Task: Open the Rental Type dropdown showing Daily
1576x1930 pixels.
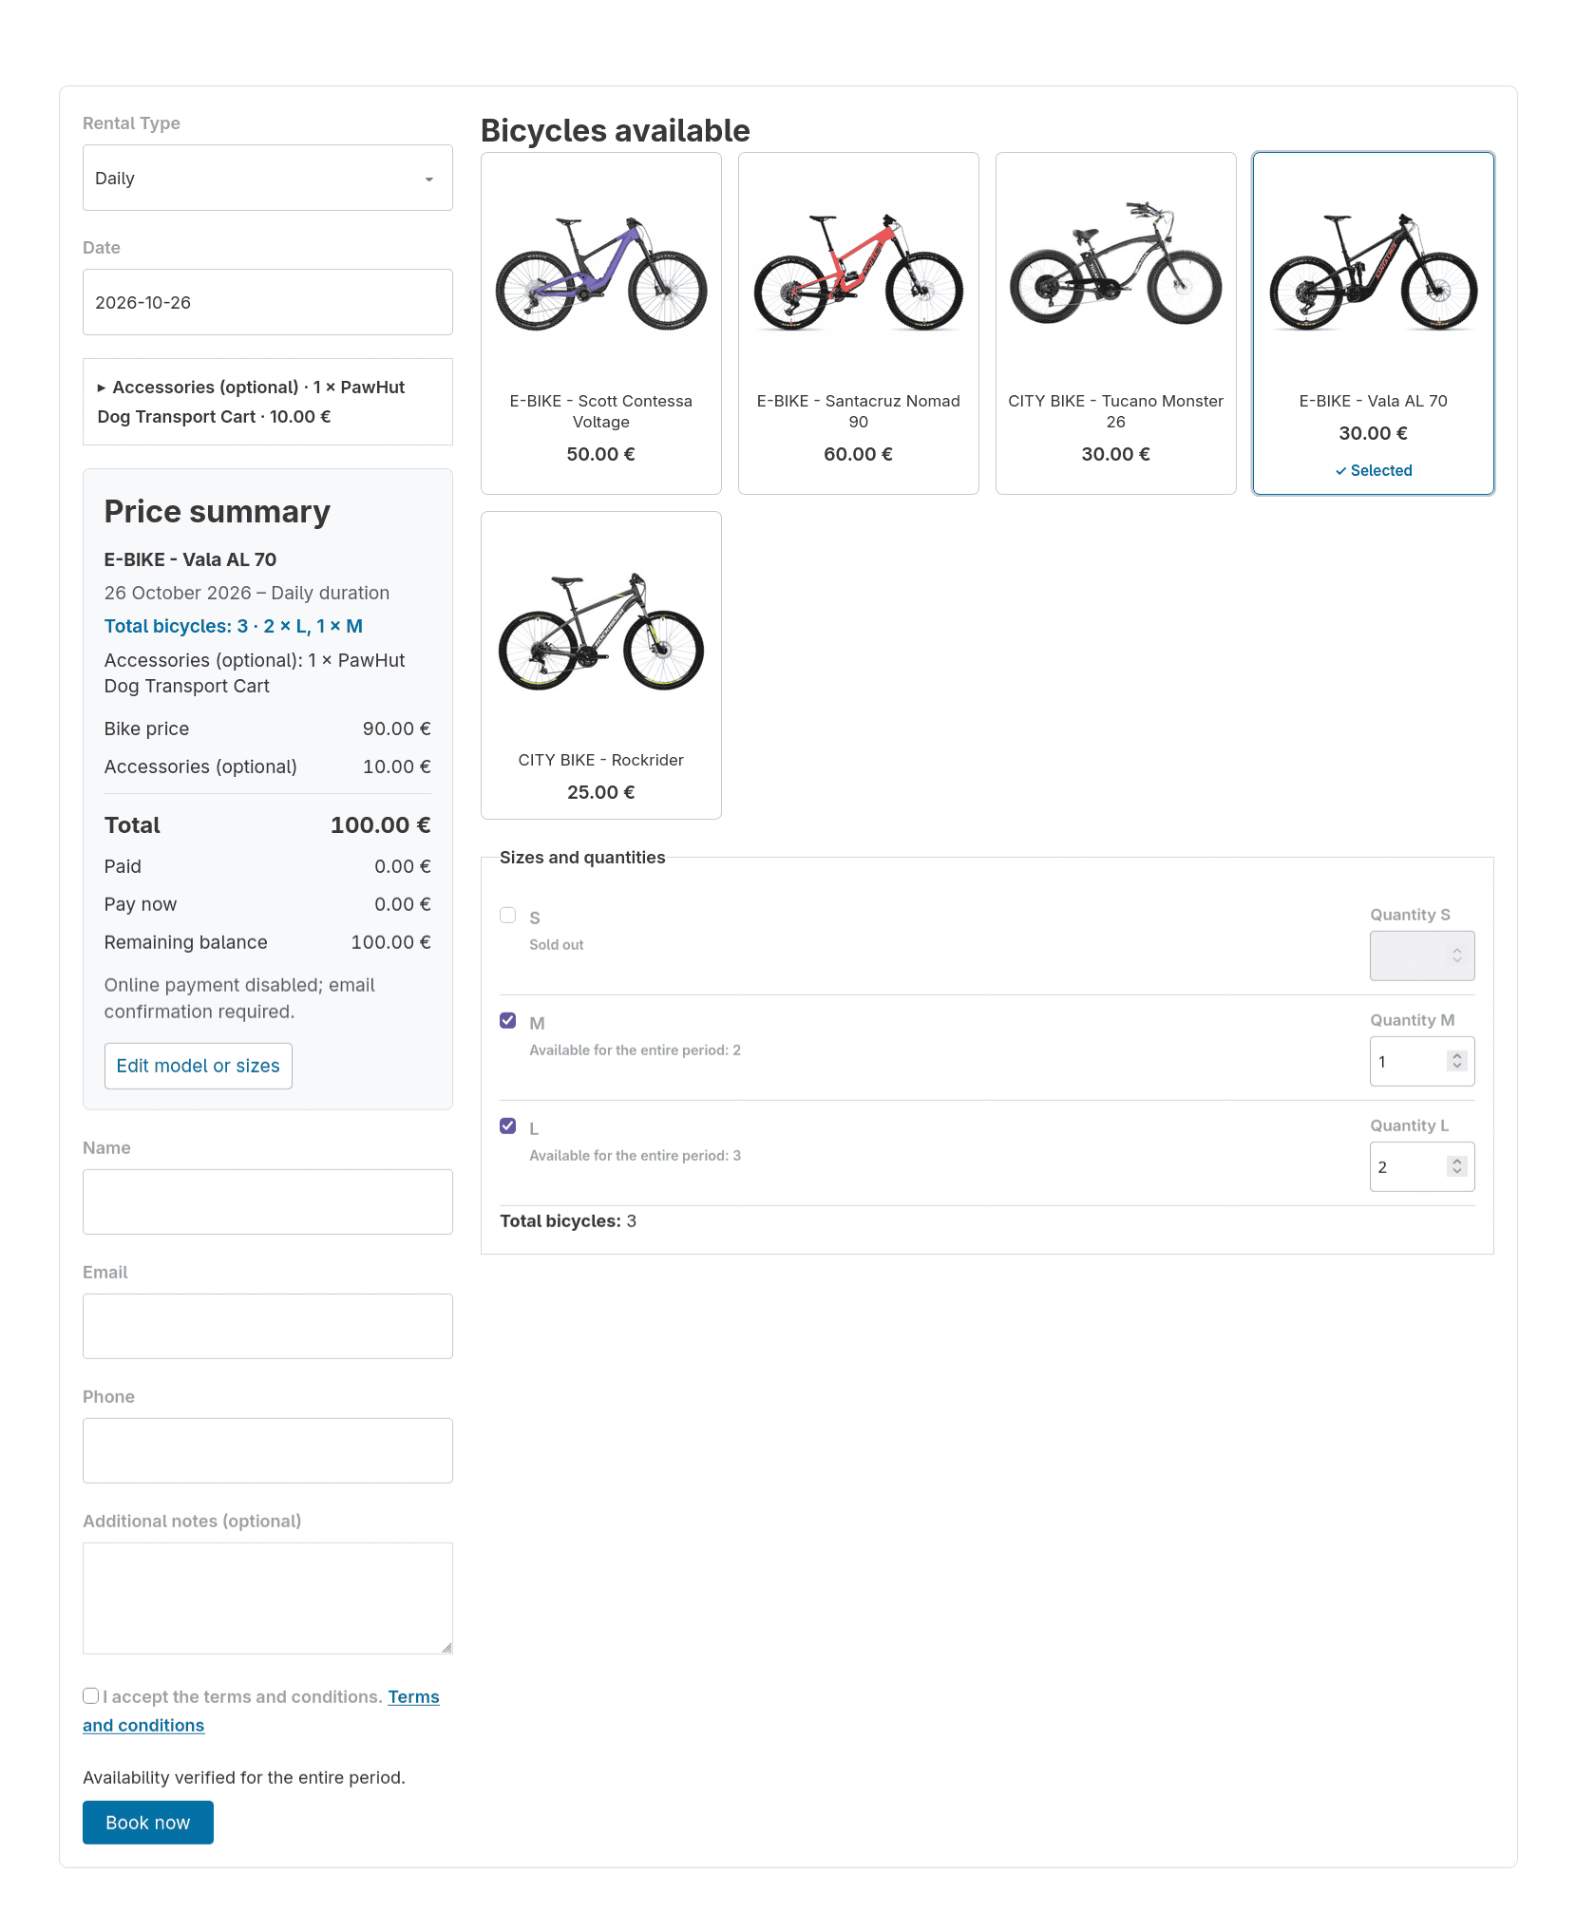Action: [267, 178]
